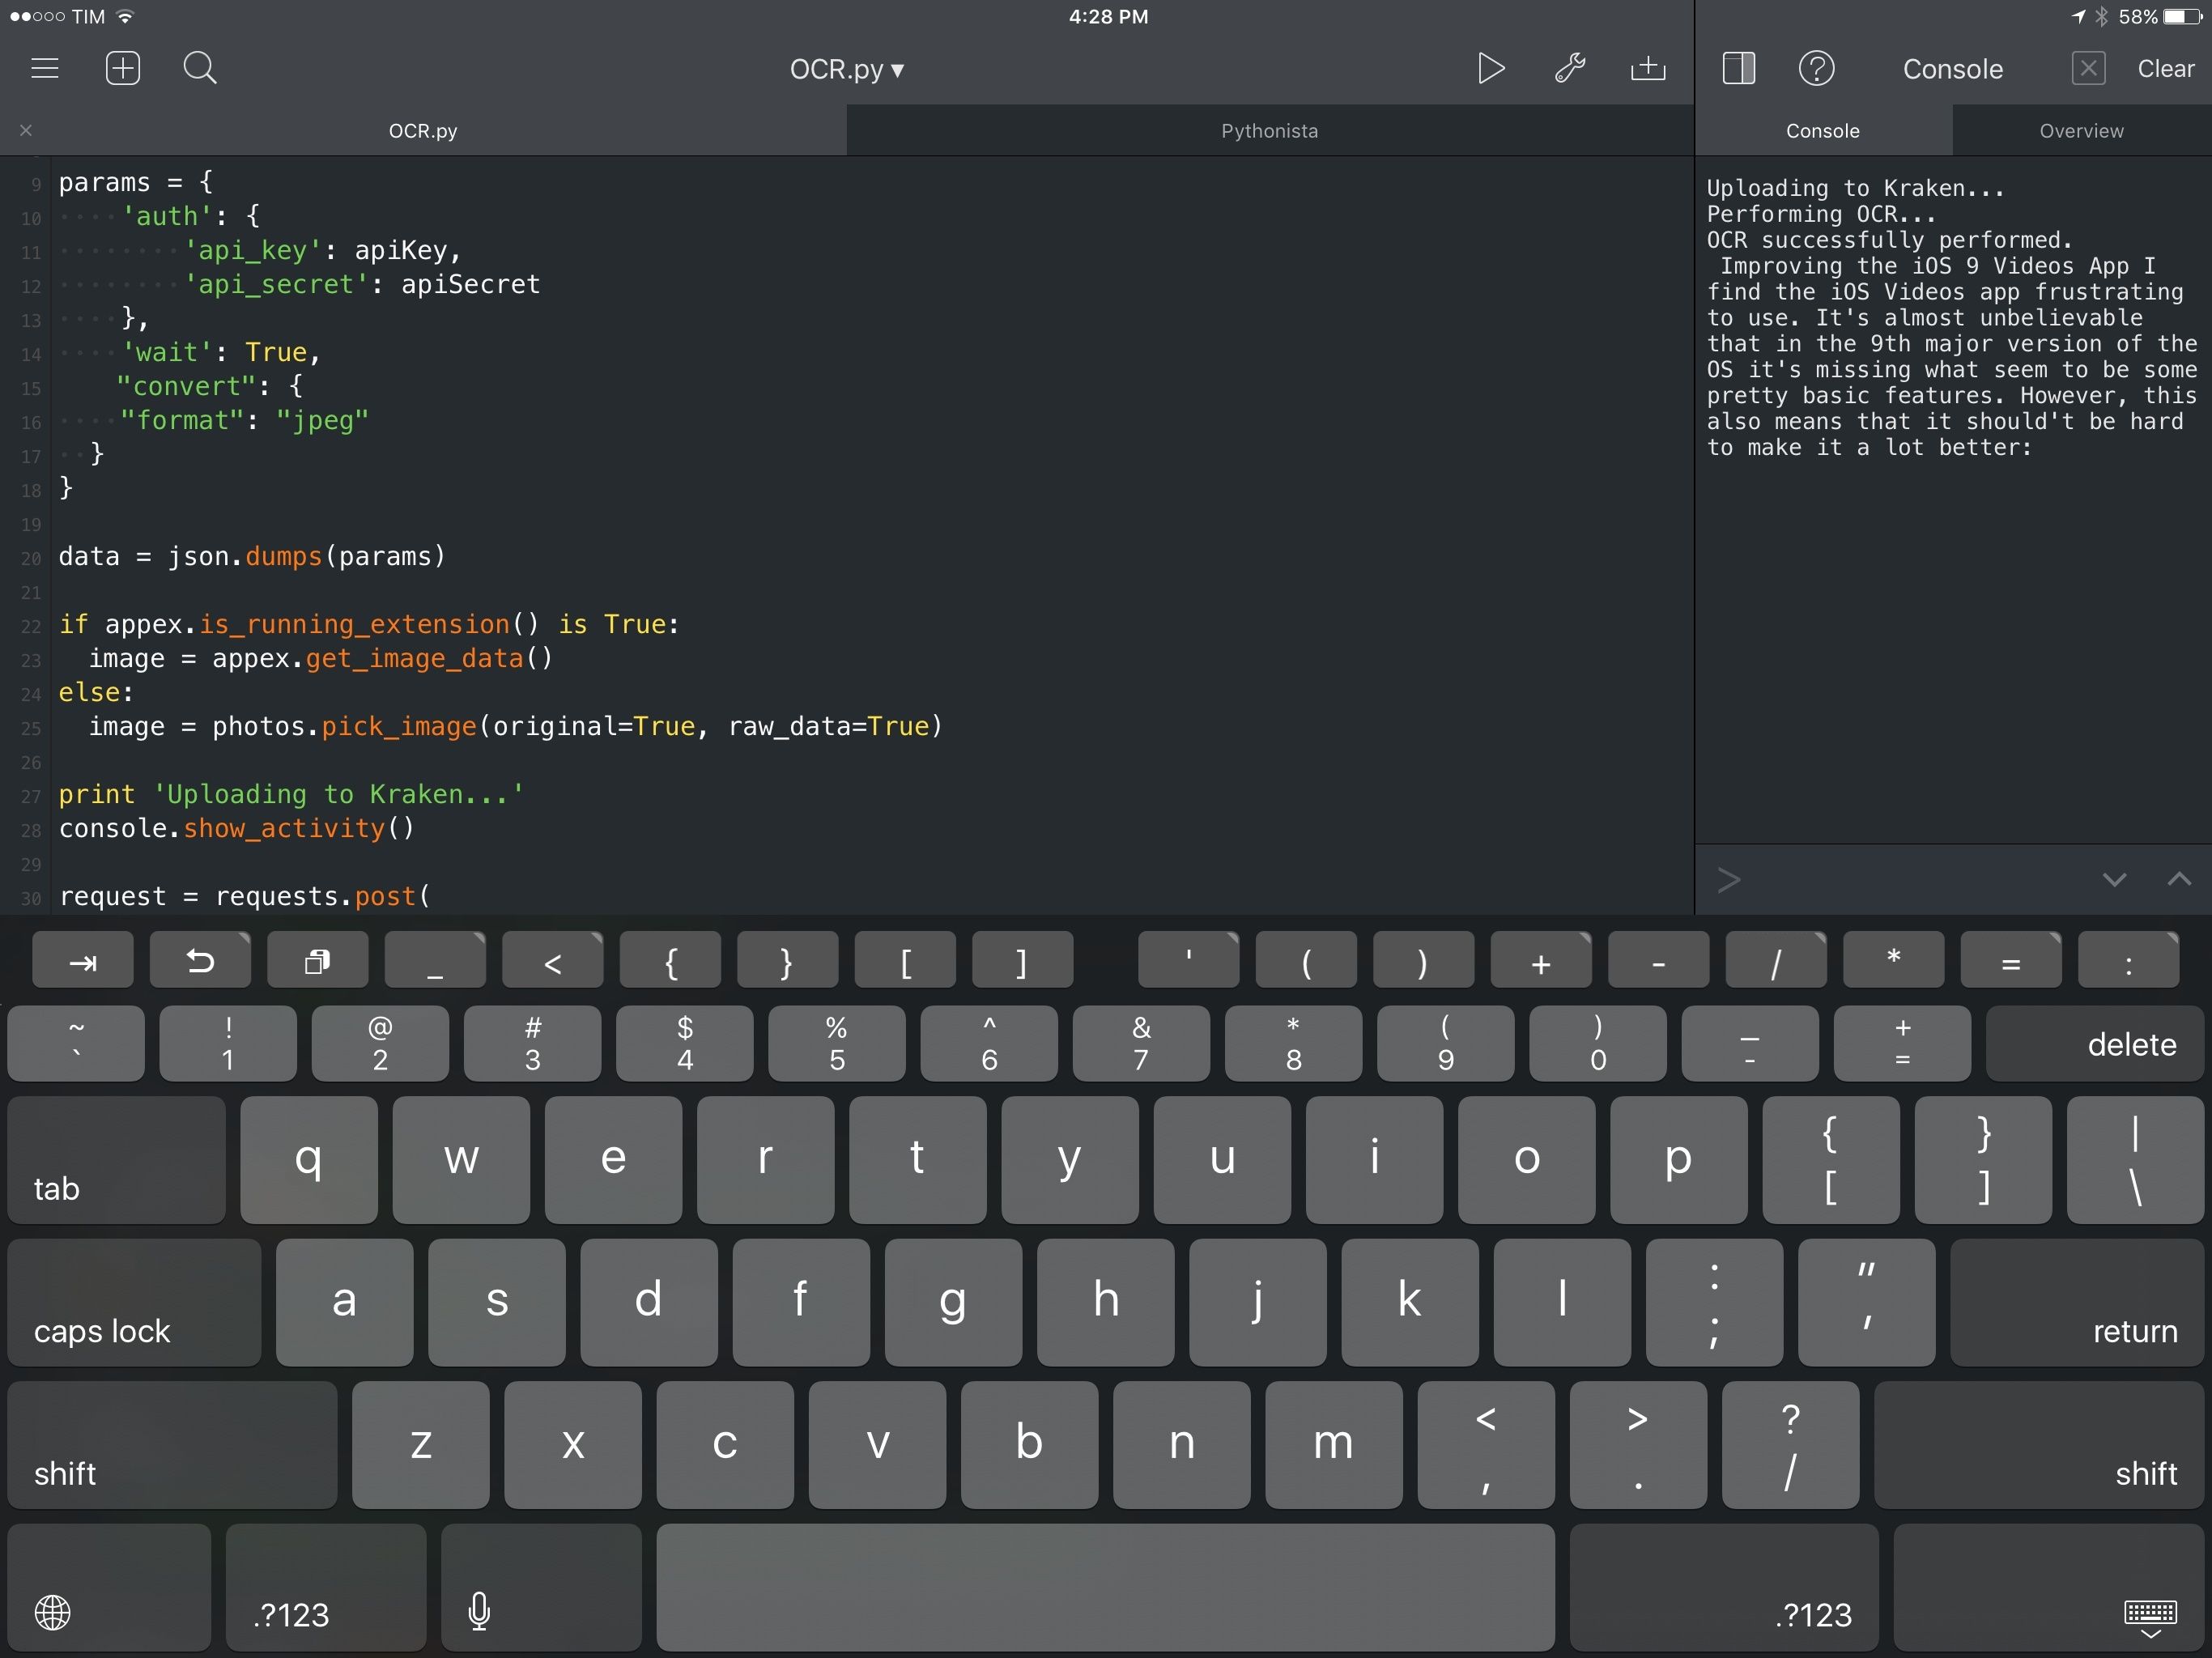Open the wrench tools menu

click(1569, 69)
